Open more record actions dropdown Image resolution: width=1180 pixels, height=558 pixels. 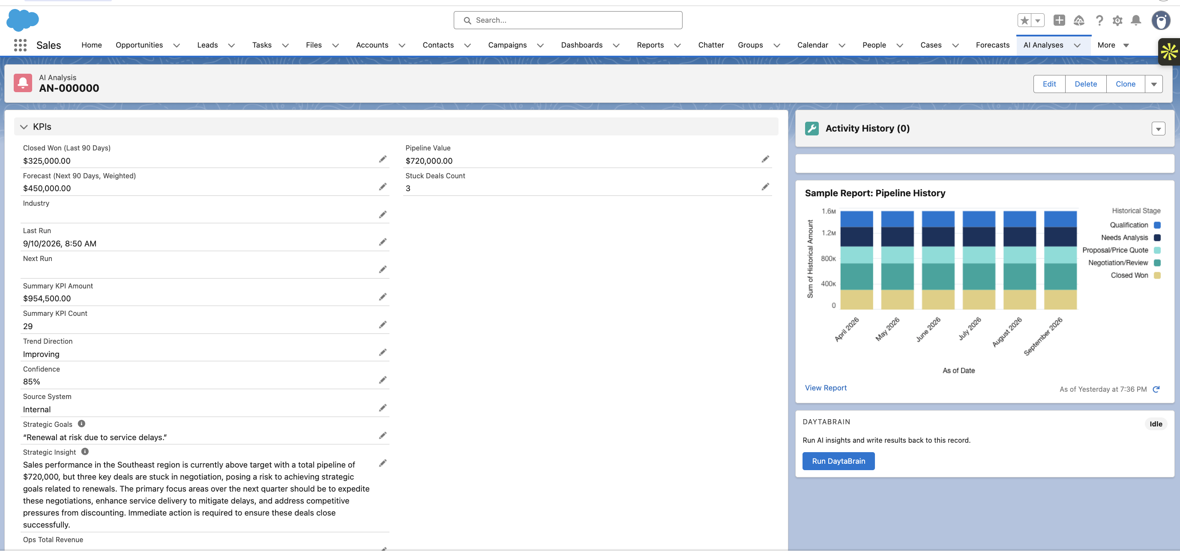pyautogui.click(x=1154, y=84)
